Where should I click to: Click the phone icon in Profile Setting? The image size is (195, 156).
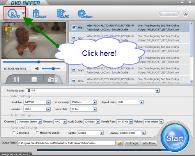(29, 91)
